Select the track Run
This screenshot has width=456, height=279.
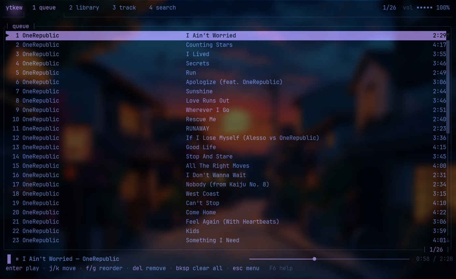(x=226, y=73)
